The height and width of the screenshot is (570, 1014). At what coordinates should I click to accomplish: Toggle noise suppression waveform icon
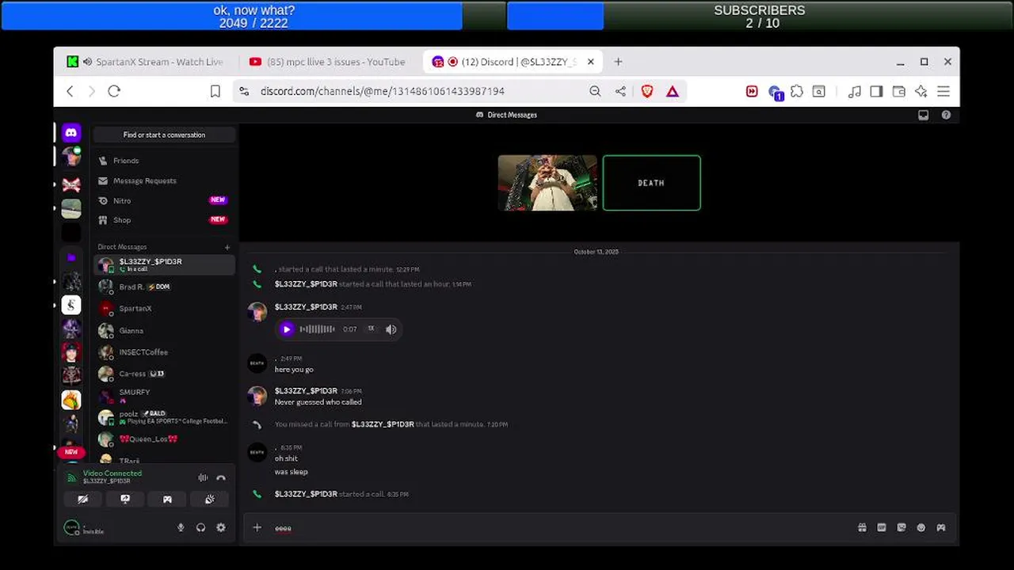click(x=203, y=477)
